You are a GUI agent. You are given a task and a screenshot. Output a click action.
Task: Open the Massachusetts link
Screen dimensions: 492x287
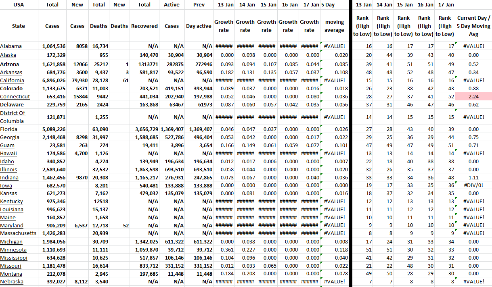pyautogui.click(x=18, y=233)
